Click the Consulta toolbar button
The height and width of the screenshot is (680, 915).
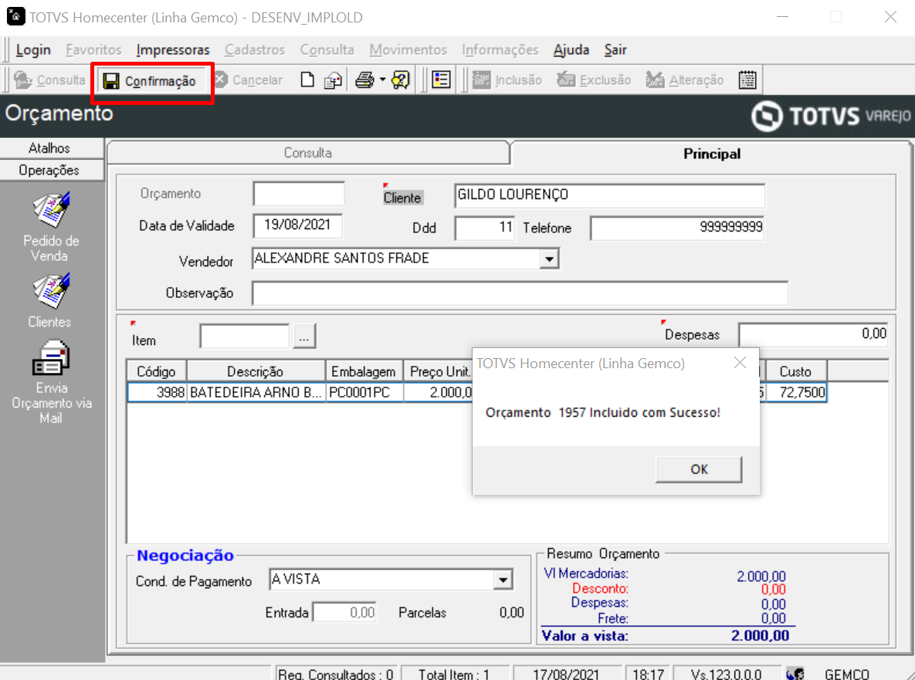pyautogui.click(x=49, y=80)
